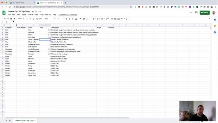
Task: Open the vertical align dropdown
Action: (98, 19)
